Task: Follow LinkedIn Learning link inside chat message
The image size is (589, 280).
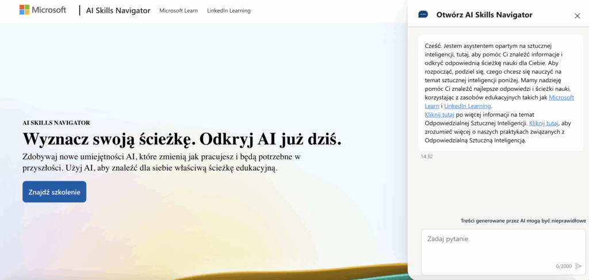Action: point(467,106)
